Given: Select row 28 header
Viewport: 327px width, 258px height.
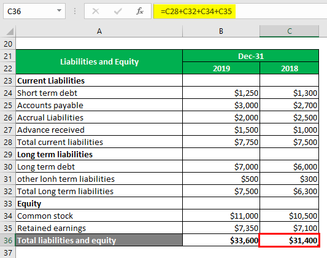Looking at the screenshot, I should 8,142.
